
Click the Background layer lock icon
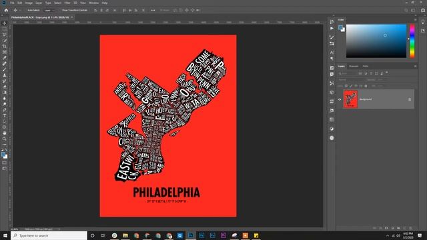[x=410, y=99]
